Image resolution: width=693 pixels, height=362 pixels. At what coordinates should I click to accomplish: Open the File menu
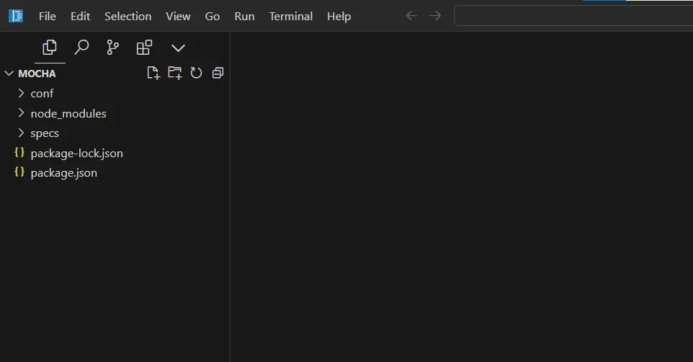pos(48,17)
